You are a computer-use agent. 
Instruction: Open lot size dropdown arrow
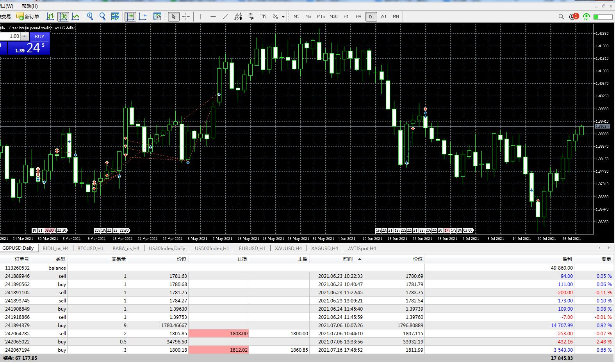[x=24, y=36]
